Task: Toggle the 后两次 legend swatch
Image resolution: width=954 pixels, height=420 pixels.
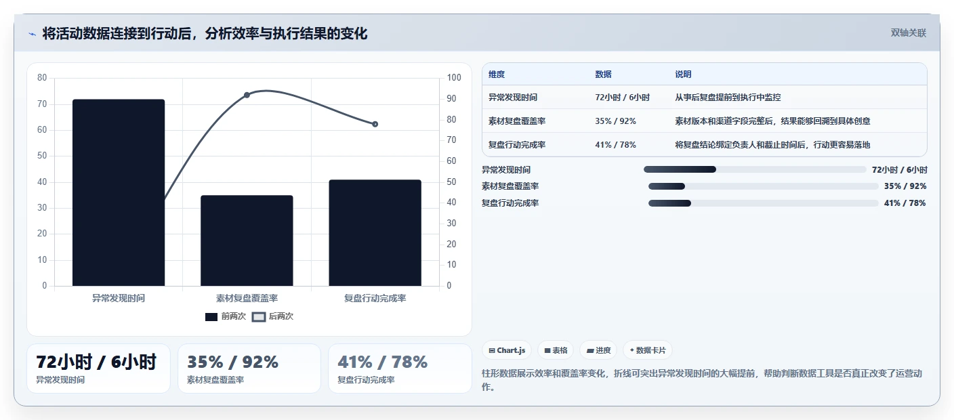Action: click(x=258, y=316)
